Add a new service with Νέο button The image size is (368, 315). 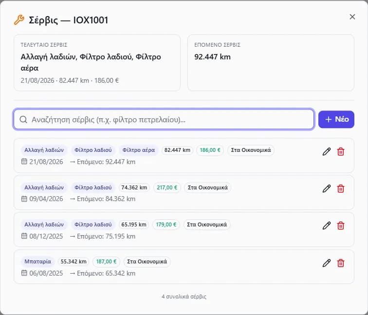[336, 119]
